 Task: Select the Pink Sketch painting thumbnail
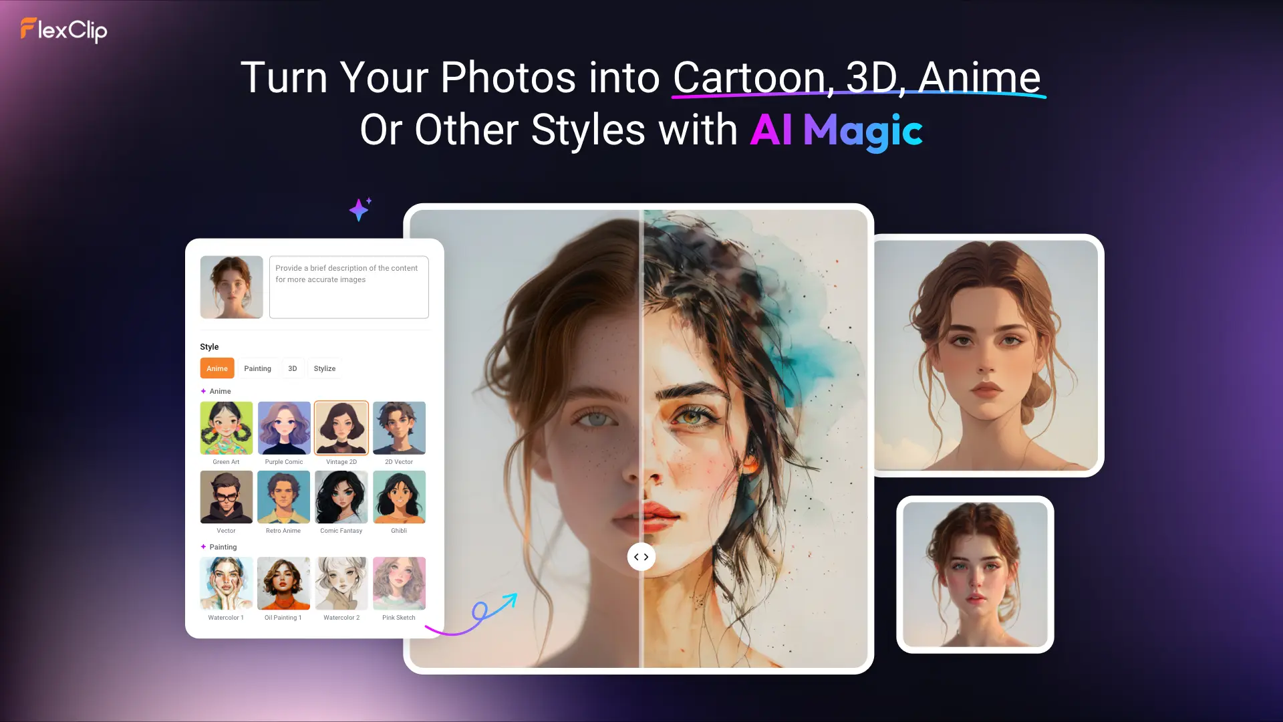tap(398, 584)
